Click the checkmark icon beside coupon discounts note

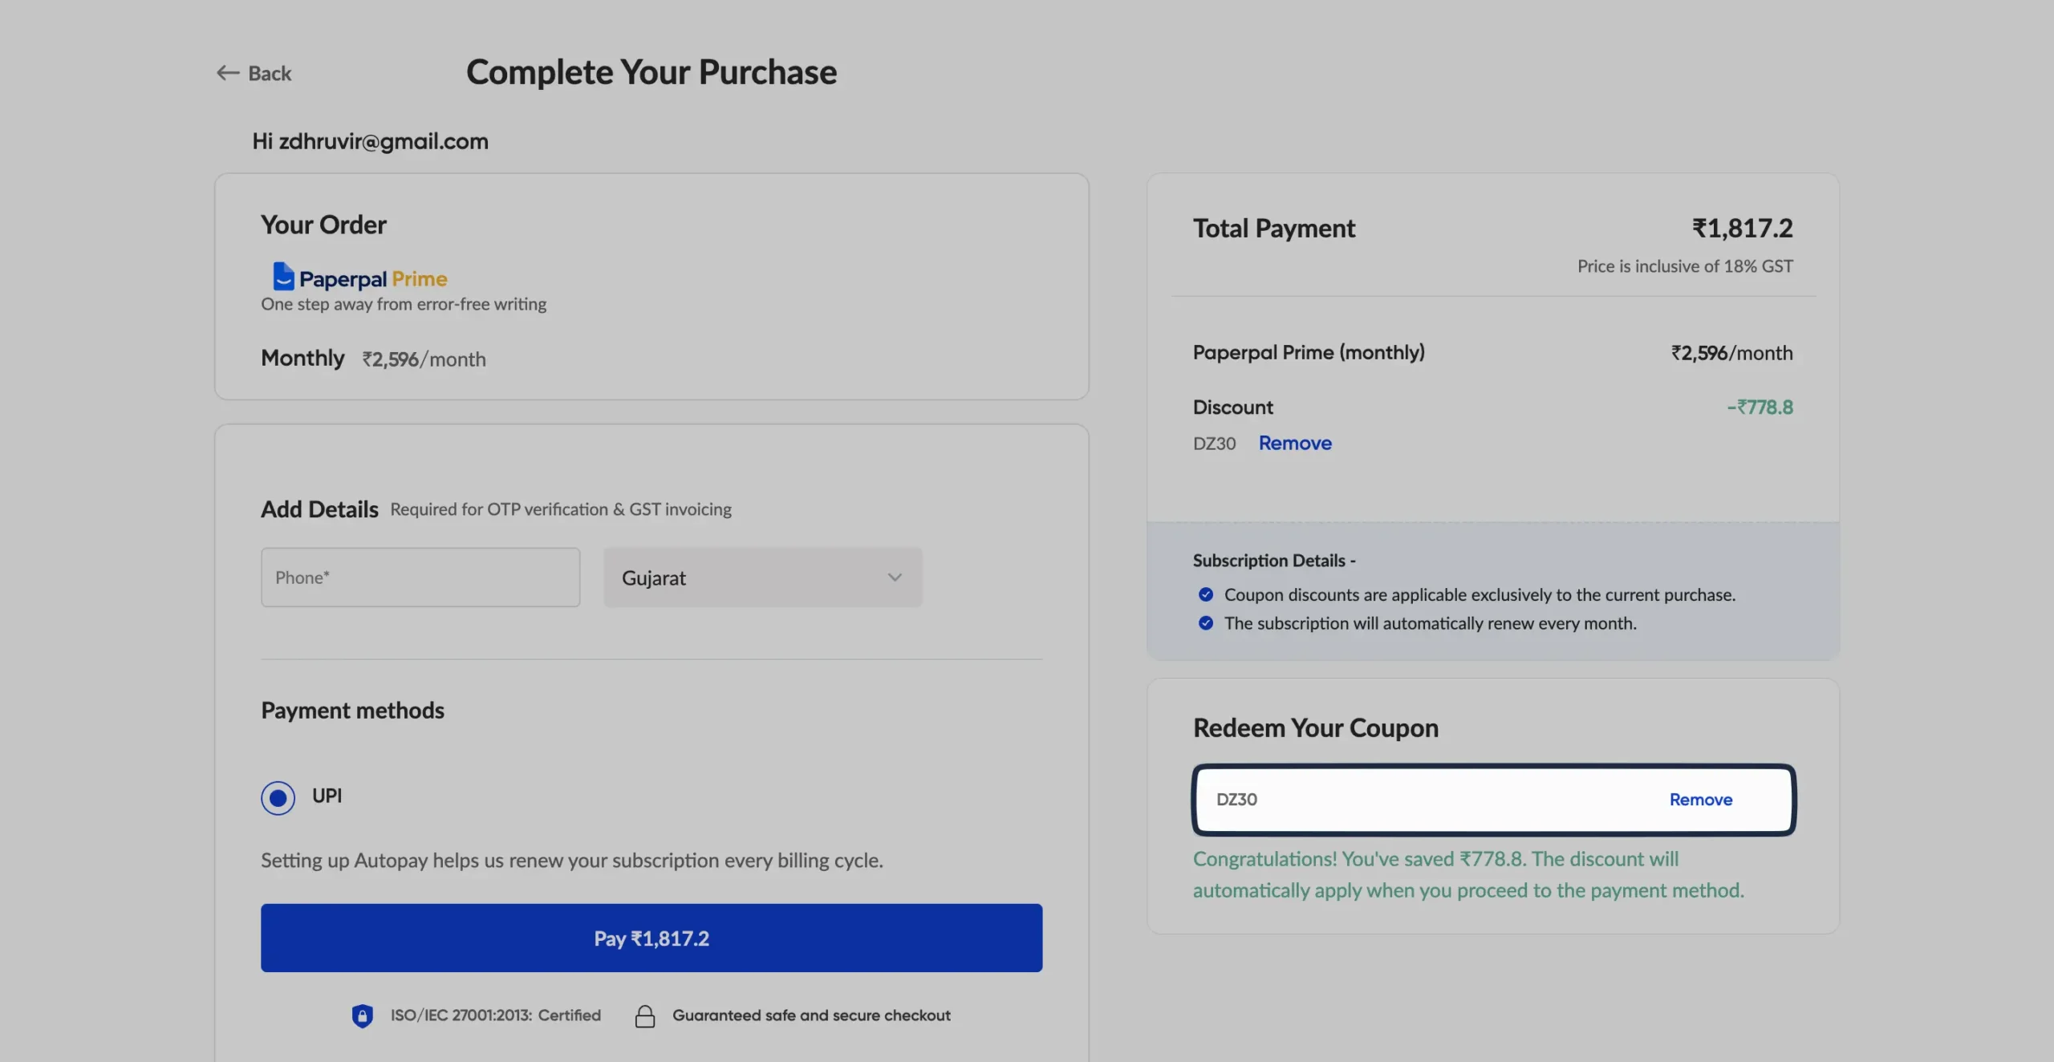1205,594
